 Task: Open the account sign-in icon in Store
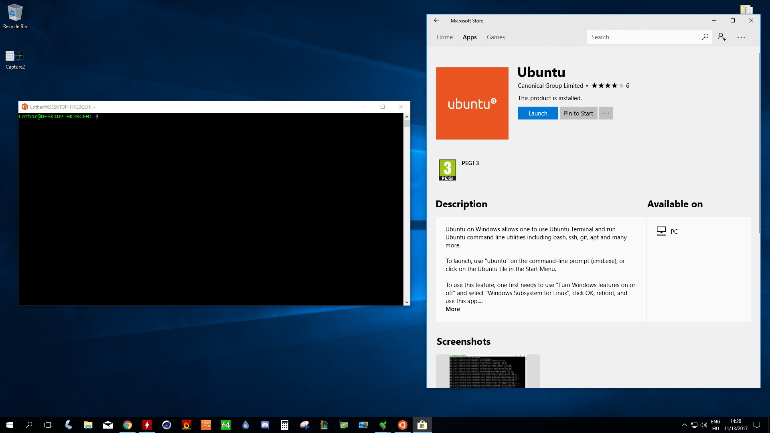[x=722, y=37]
